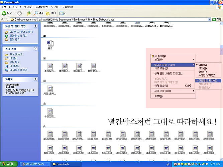This screenshot has width=223, height=167.
Task: Open the back button history dropdown arrow
Action: (x=14, y=13)
